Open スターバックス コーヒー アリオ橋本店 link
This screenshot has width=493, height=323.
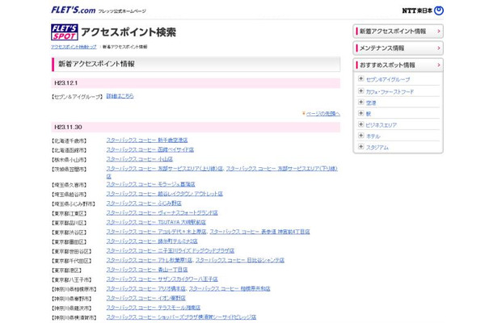145,288
